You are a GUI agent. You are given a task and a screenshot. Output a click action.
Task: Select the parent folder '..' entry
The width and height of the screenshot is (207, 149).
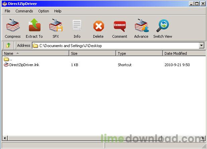tap(8, 59)
